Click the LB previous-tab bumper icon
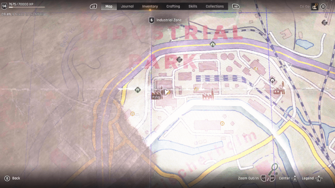 tap(94, 7)
